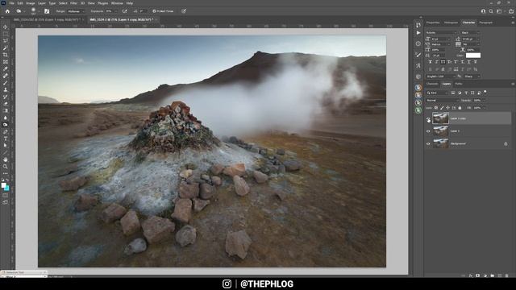Image resolution: width=516 pixels, height=290 pixels.
Task: Hide the Layer 1 copy layer
Action: pyautogui.click(x=428, y=120)
